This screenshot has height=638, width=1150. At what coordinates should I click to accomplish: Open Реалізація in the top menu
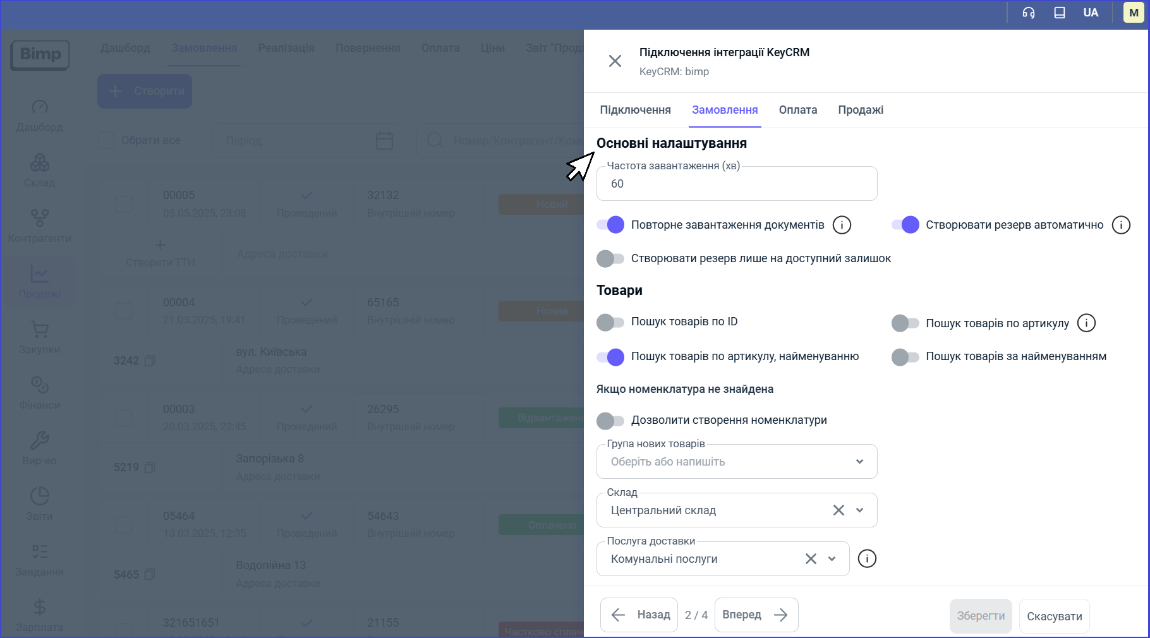(x=286, y=48)
